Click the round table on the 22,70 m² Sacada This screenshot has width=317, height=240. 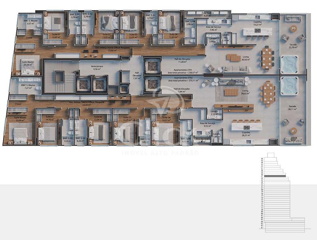click(x=294, y=28)
